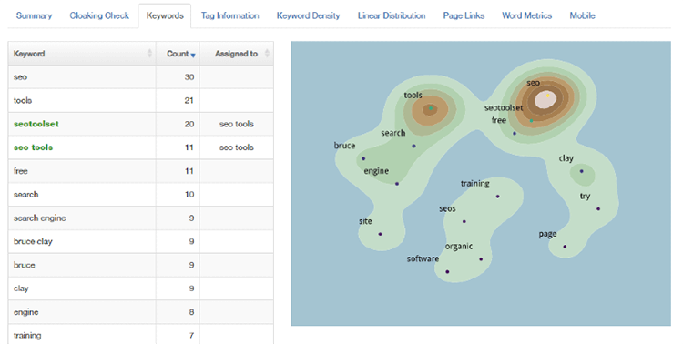Screen dimensions: 683x344
Task: Click count value 20 for seotoolset
Action: (189, 124)
